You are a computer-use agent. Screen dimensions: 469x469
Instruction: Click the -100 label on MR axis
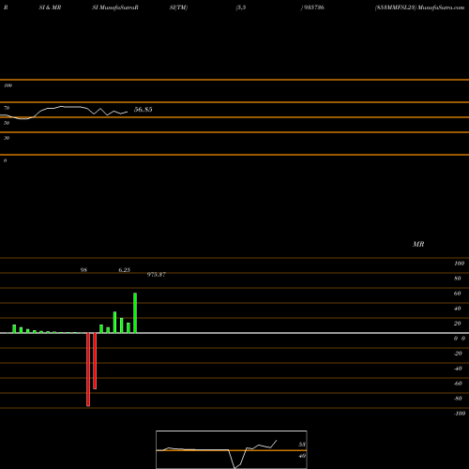(x=460, y=414)
